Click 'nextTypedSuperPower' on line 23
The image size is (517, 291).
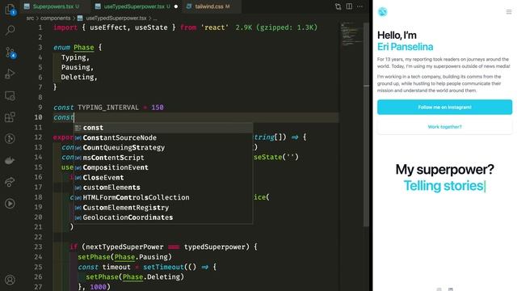[124, 247]
